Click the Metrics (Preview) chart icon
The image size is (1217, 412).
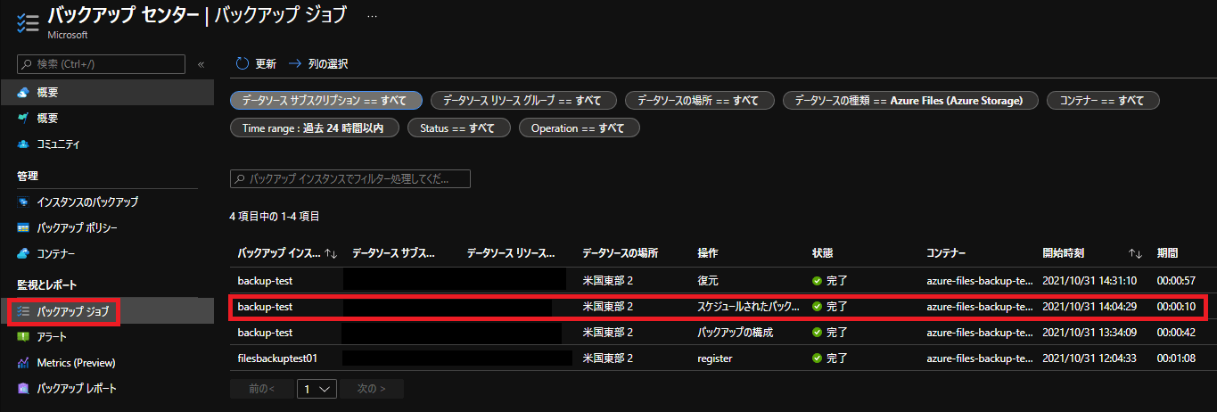23,363
